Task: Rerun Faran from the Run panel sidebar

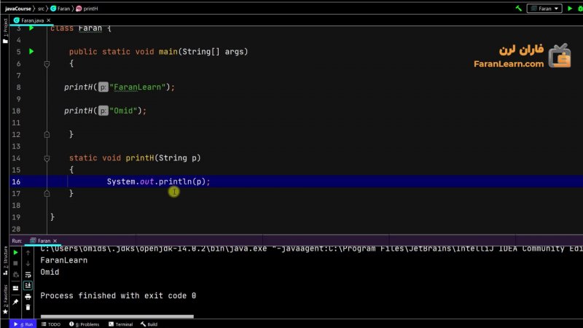Action: click(15, 252)
